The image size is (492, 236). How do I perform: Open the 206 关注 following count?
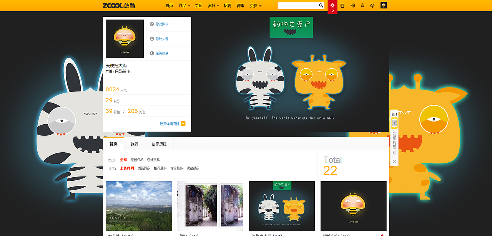pyautogui.click(x=136, y=111)
